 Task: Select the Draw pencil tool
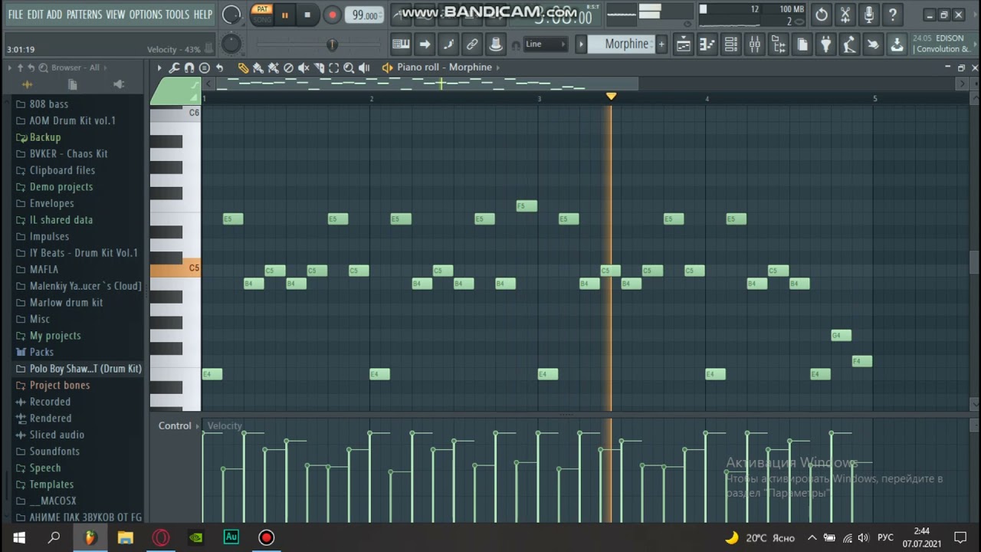tap(243, 67)
